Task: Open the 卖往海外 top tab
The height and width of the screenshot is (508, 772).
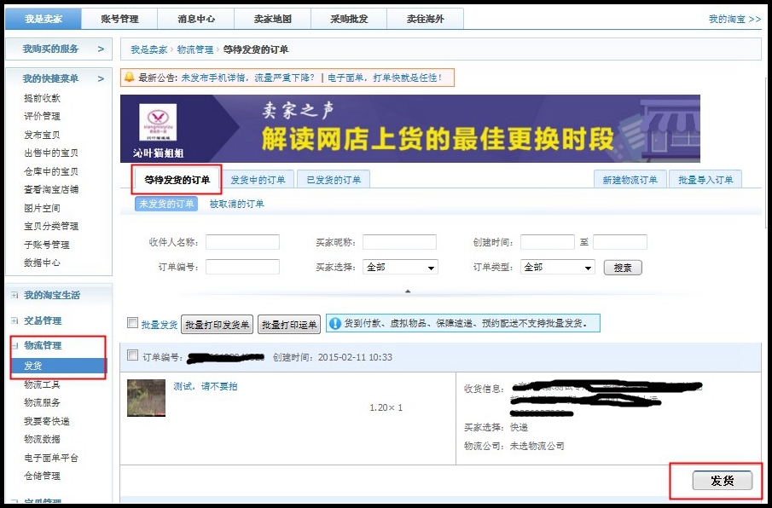Action: [426, 20]
